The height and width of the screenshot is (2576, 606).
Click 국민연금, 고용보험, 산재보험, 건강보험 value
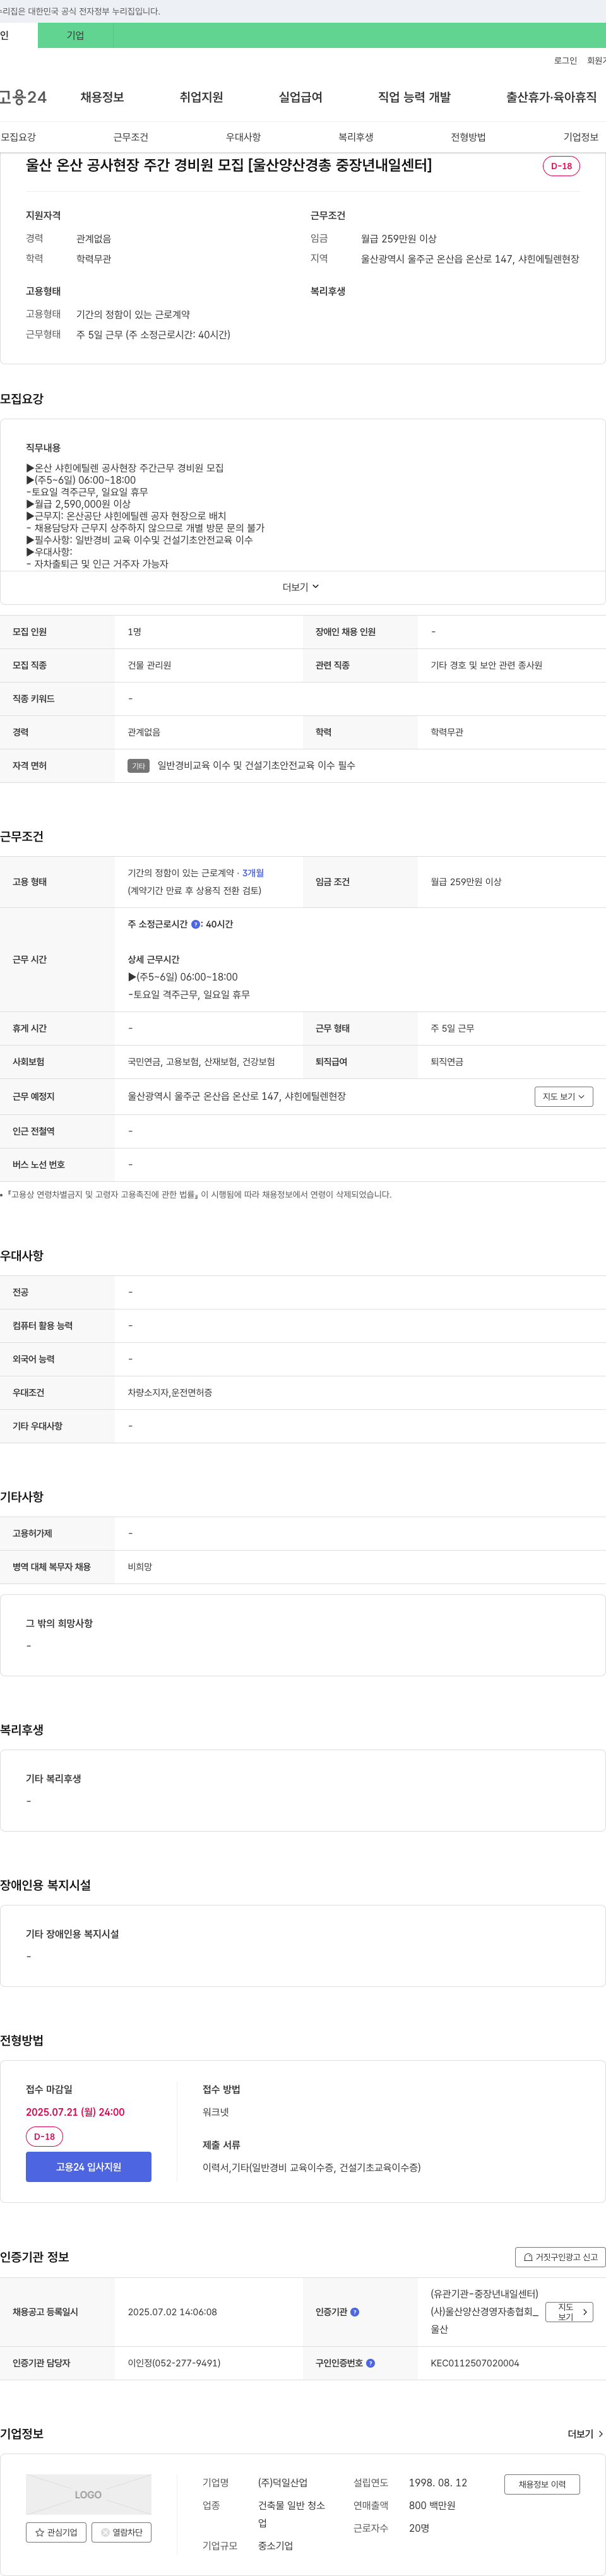201,1062
